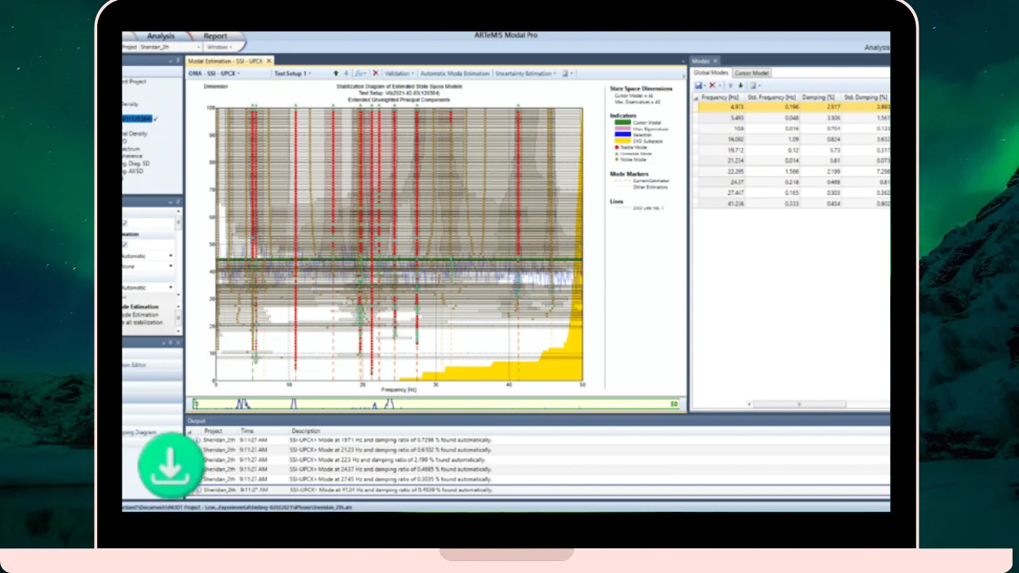The image size is (1019, 573).
Task: Switch to the Analysis ribbon tab
Action: tap(161, 36)
